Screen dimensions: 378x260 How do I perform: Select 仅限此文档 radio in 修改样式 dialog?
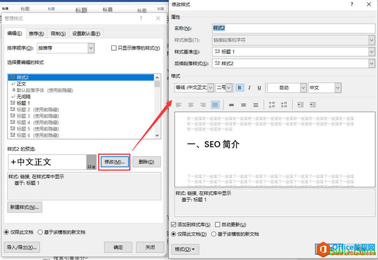174,234
